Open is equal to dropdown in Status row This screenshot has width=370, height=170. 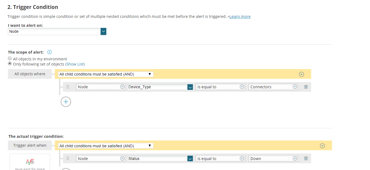coord(220,159)
